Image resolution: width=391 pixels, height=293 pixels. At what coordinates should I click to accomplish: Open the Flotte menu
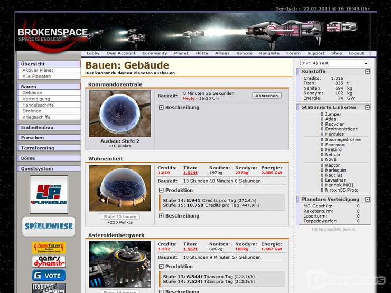[x=201, y=53]
